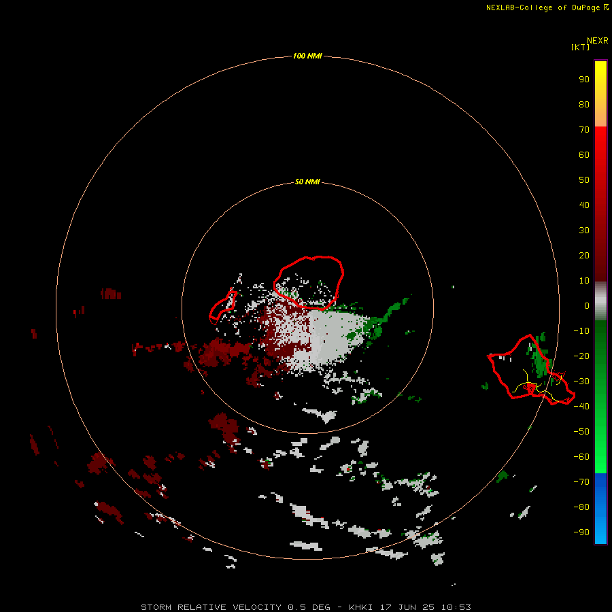Click the 10:53 time in the caption

[456, 607]
